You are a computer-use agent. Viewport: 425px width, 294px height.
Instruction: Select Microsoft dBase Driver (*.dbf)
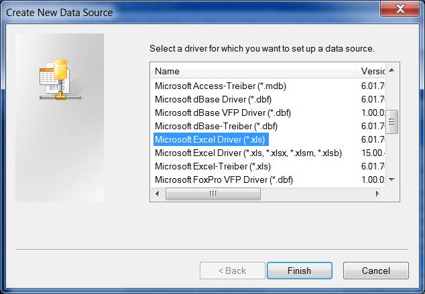(213, 99)
